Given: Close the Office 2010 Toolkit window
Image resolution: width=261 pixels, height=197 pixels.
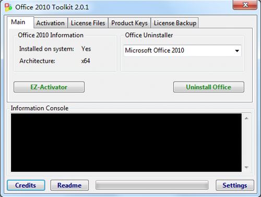Looking at the screenshot, I should (245, 5).
